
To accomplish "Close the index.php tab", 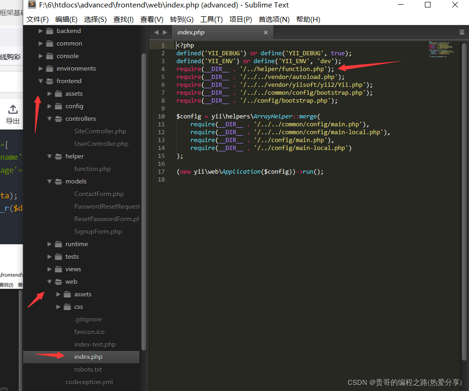I will (x=266, y=33).
